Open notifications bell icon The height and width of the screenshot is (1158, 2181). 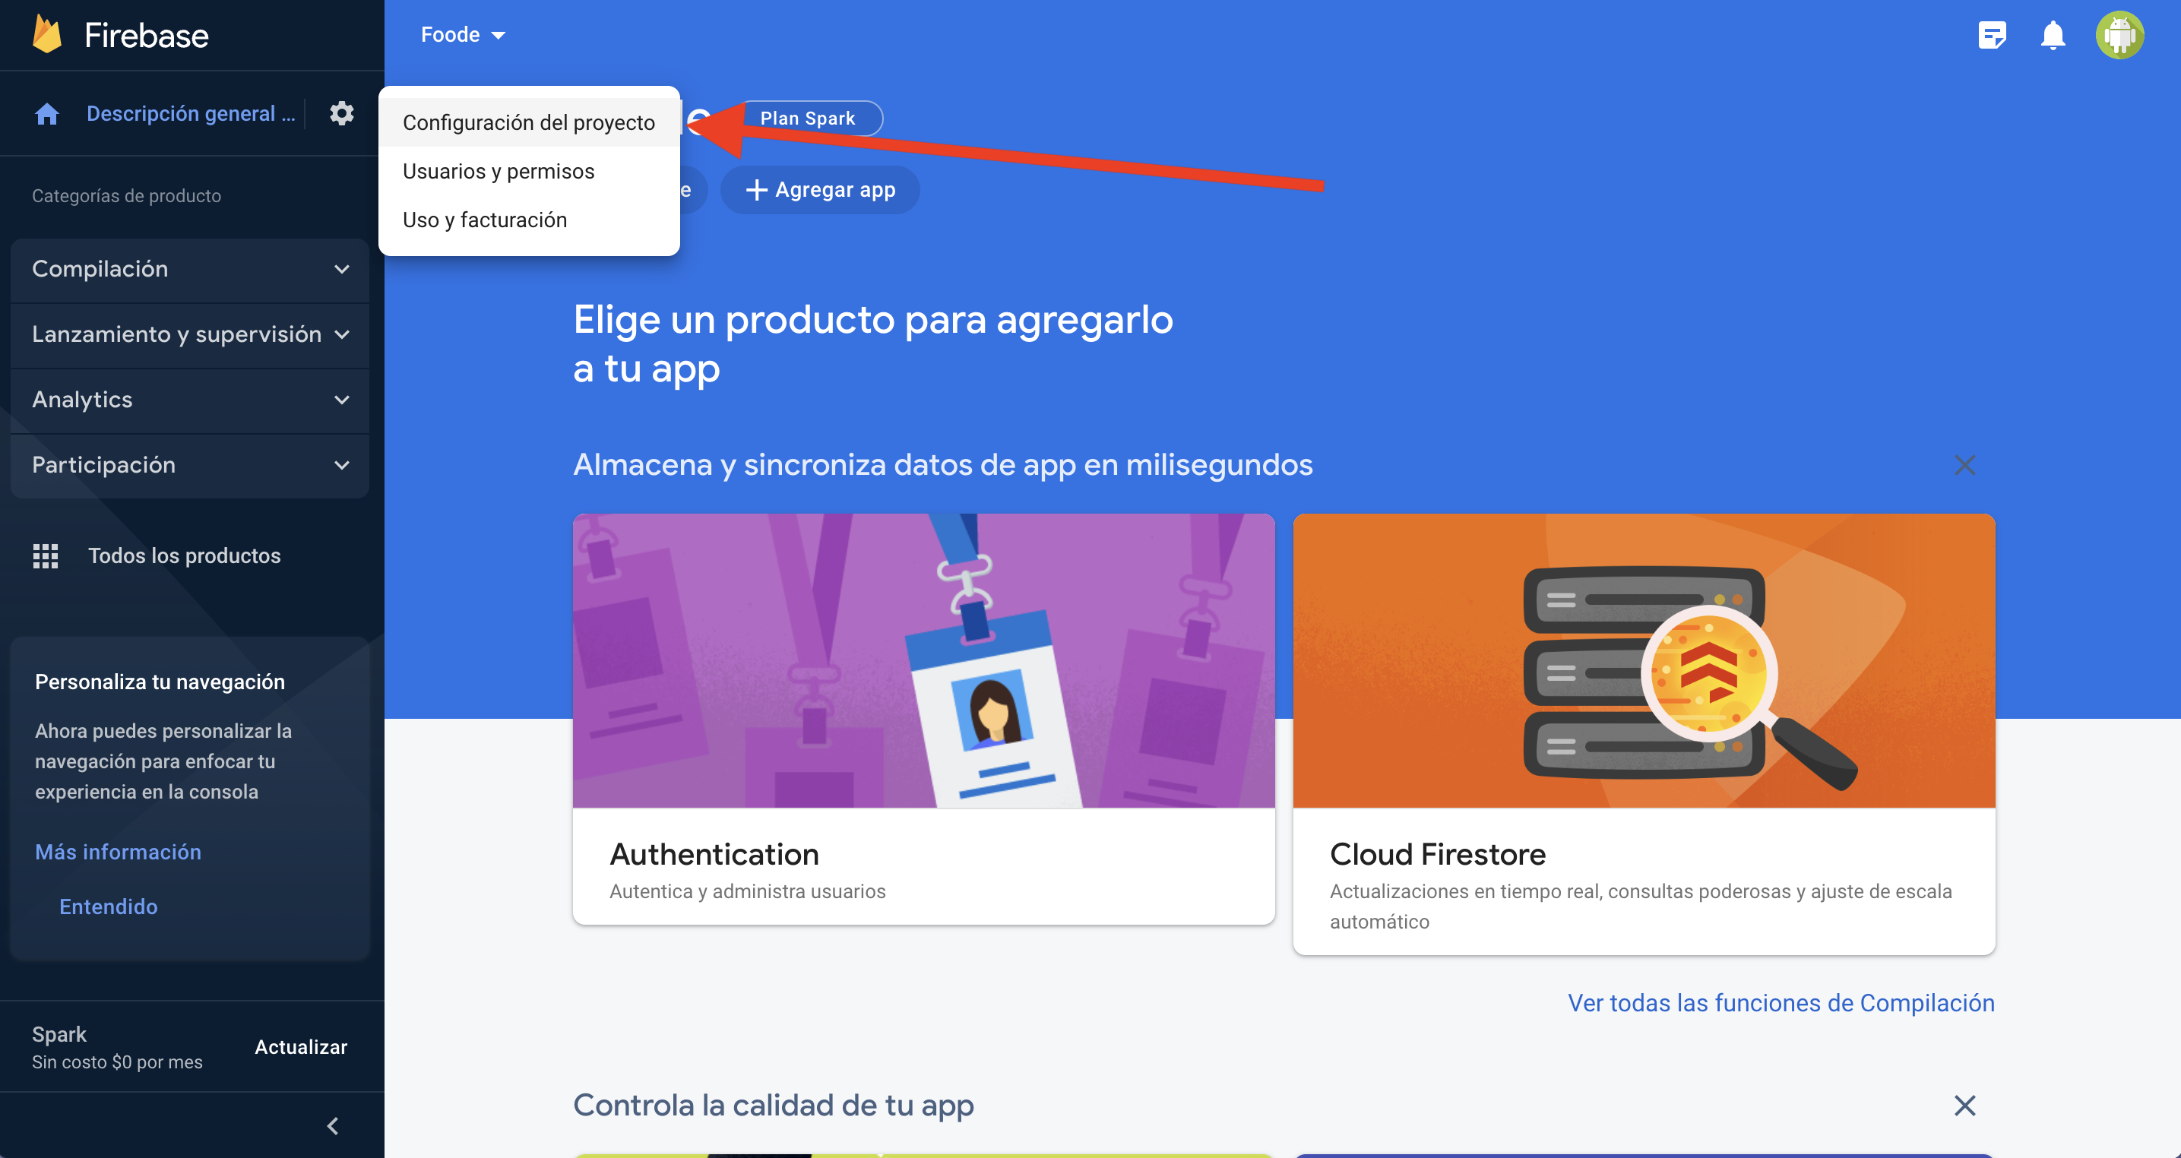pyautogui.click(x=2053, y=35)
